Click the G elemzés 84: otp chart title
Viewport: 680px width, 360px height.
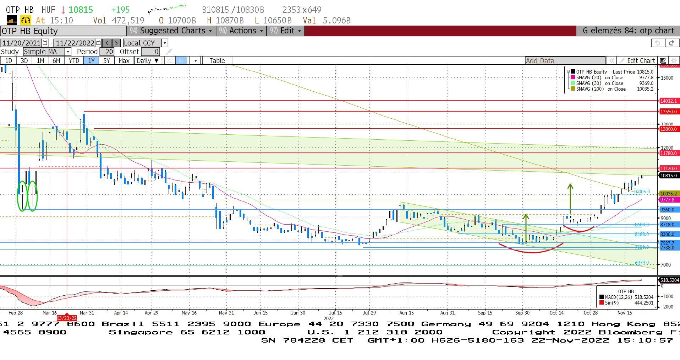628,31
